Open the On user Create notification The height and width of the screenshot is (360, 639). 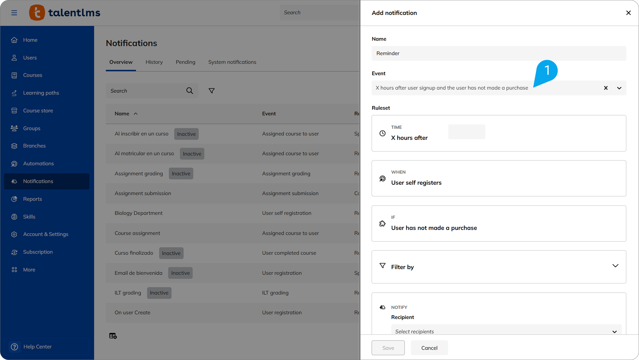coord(132,313)
